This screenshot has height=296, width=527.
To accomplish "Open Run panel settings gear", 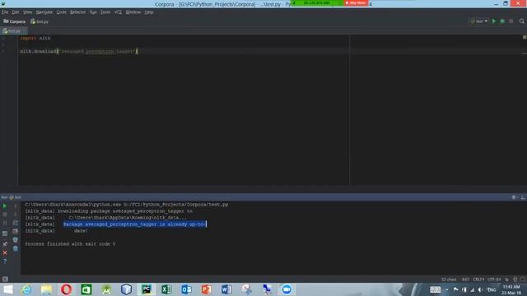I will tap(514, 197).
